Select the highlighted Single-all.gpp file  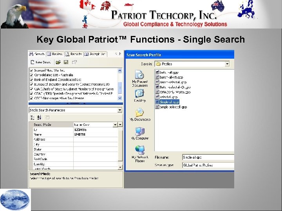tap(167, 102)
